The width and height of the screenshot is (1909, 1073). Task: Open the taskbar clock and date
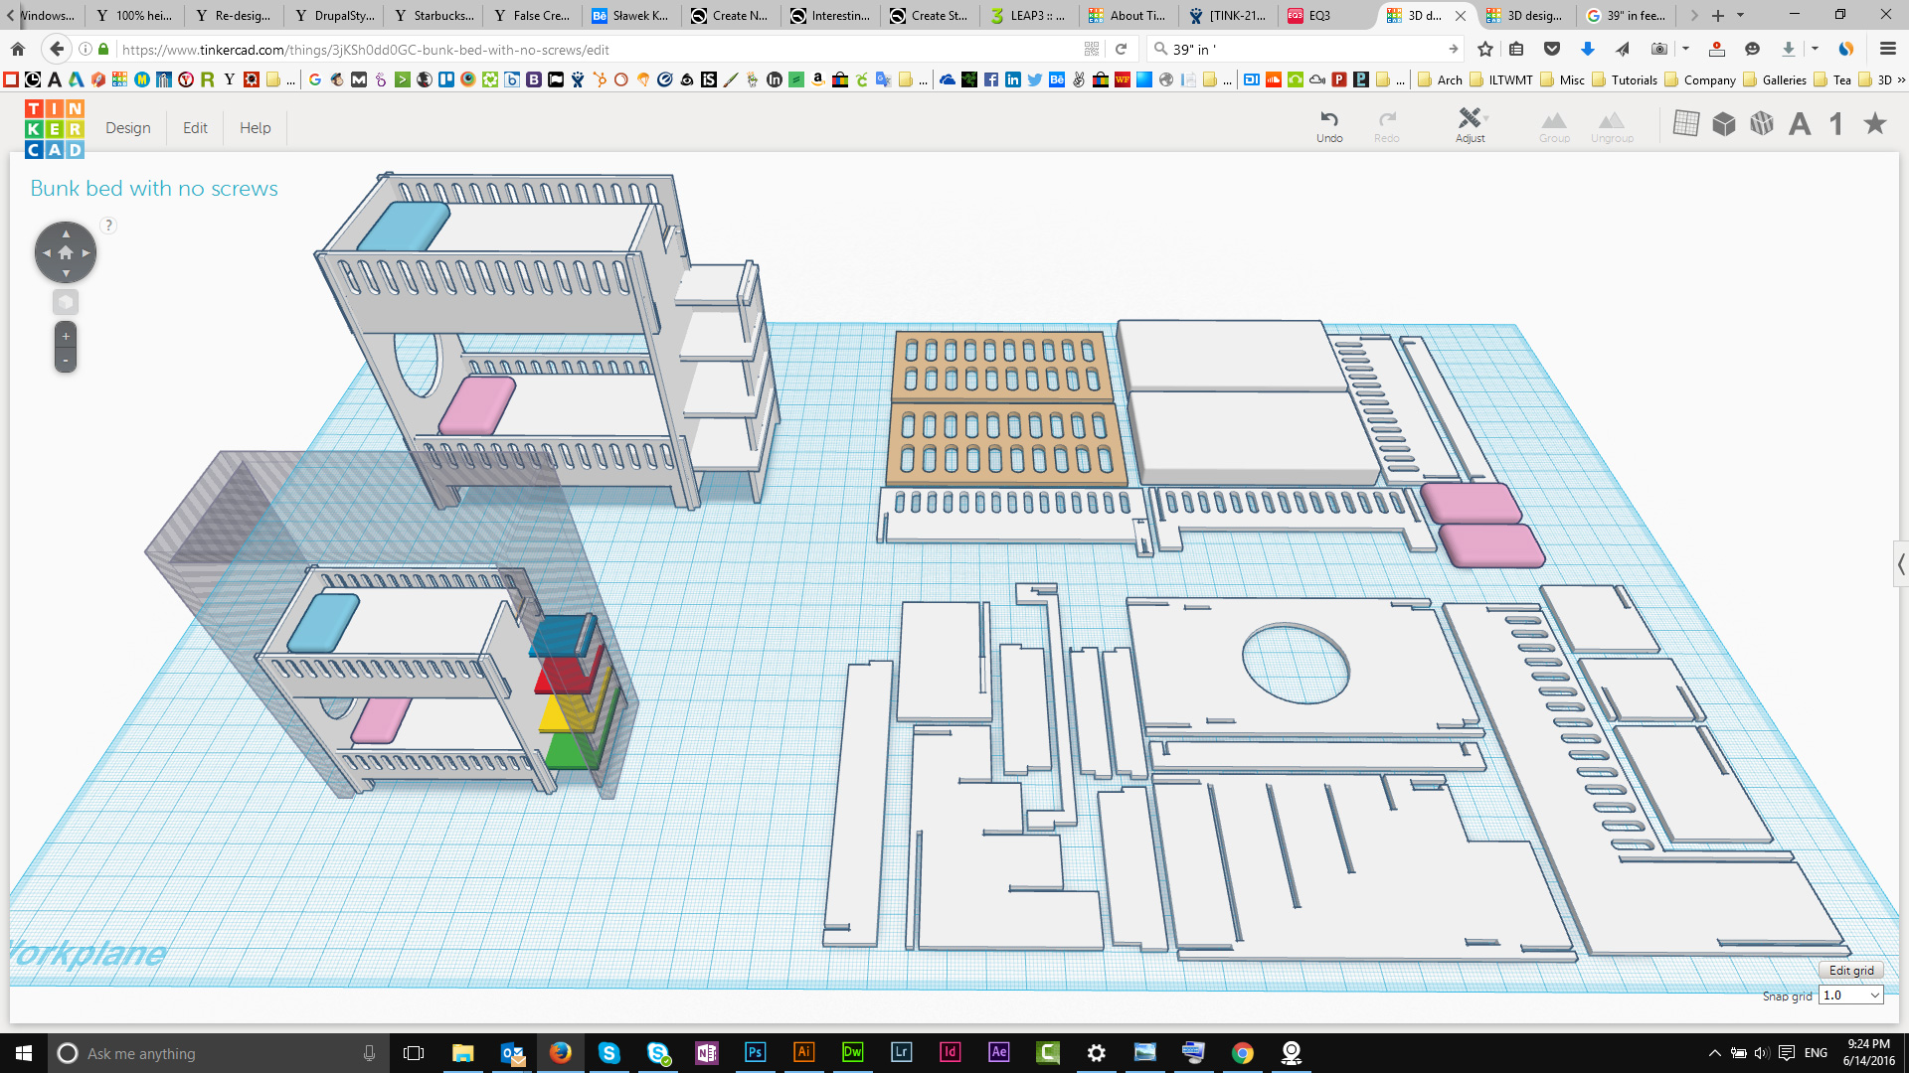point(1869,1053)
